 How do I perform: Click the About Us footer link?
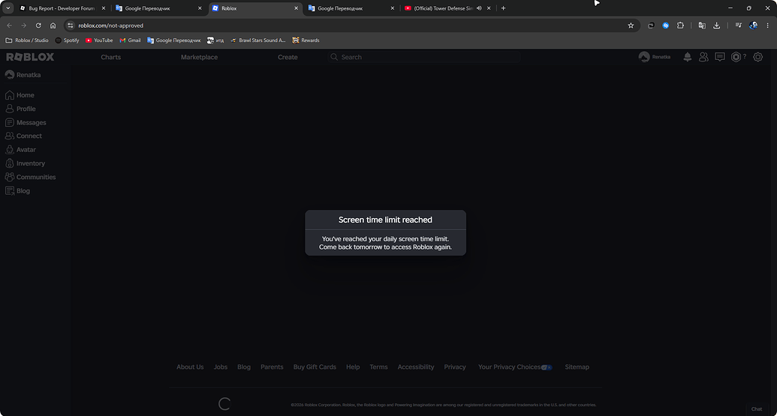click(x=190, y=367)
